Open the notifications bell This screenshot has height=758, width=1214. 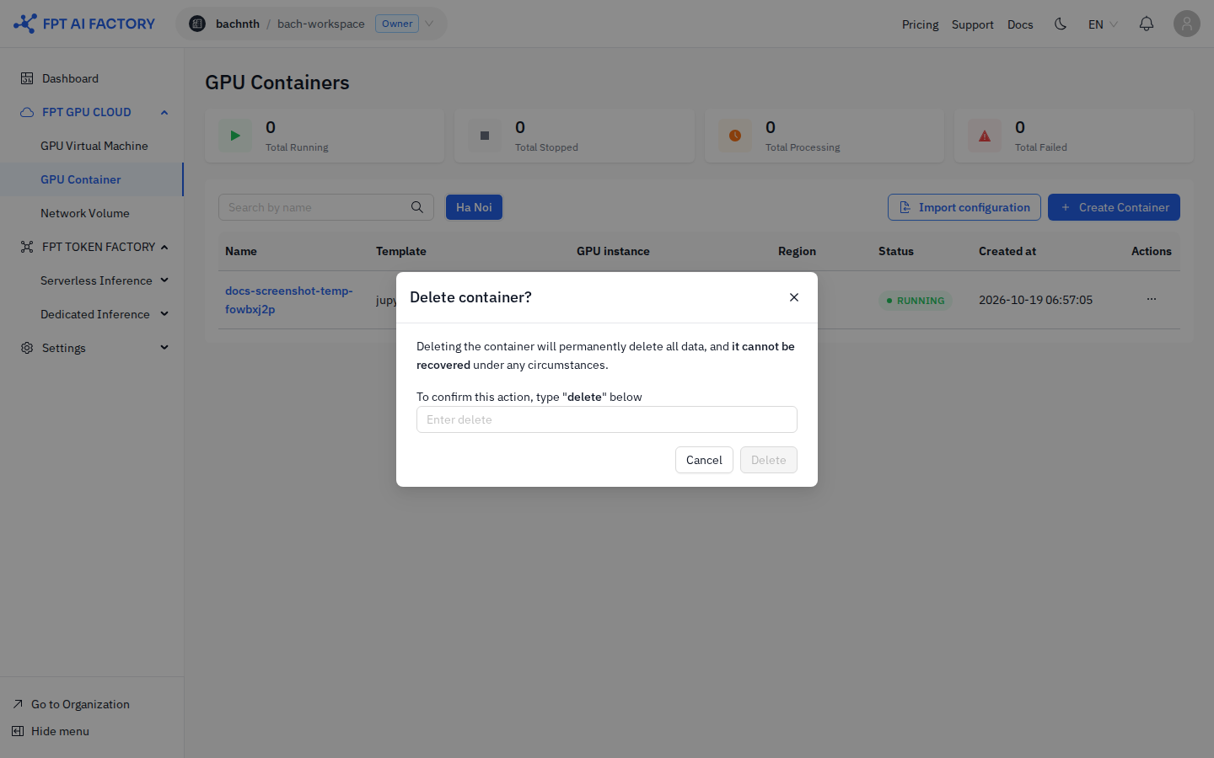(1147, 24)
